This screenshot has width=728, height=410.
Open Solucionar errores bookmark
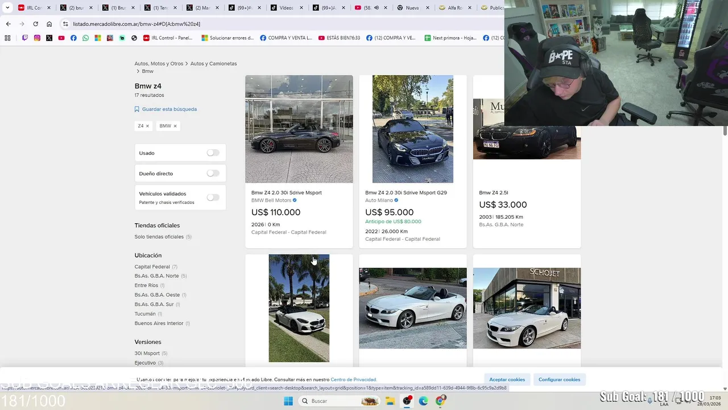click(x=227, y=38)
